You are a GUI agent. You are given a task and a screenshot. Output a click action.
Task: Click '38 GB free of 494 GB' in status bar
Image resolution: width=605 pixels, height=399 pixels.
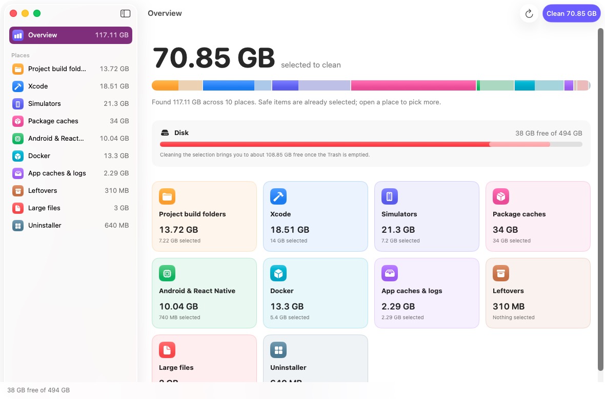tap(38, 390)
